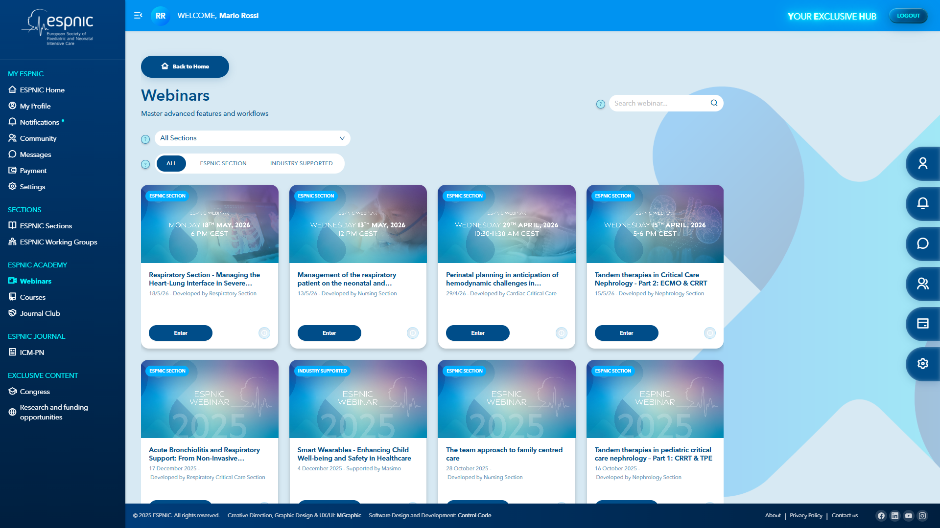
Task: Open ICM-PN journal link
Action: click(26, 352)
